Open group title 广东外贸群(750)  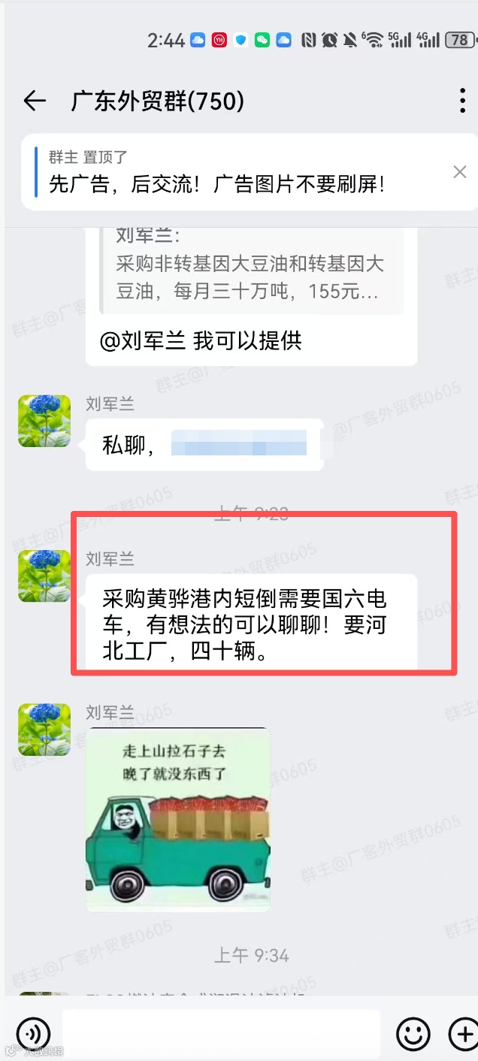click(158, 101)
